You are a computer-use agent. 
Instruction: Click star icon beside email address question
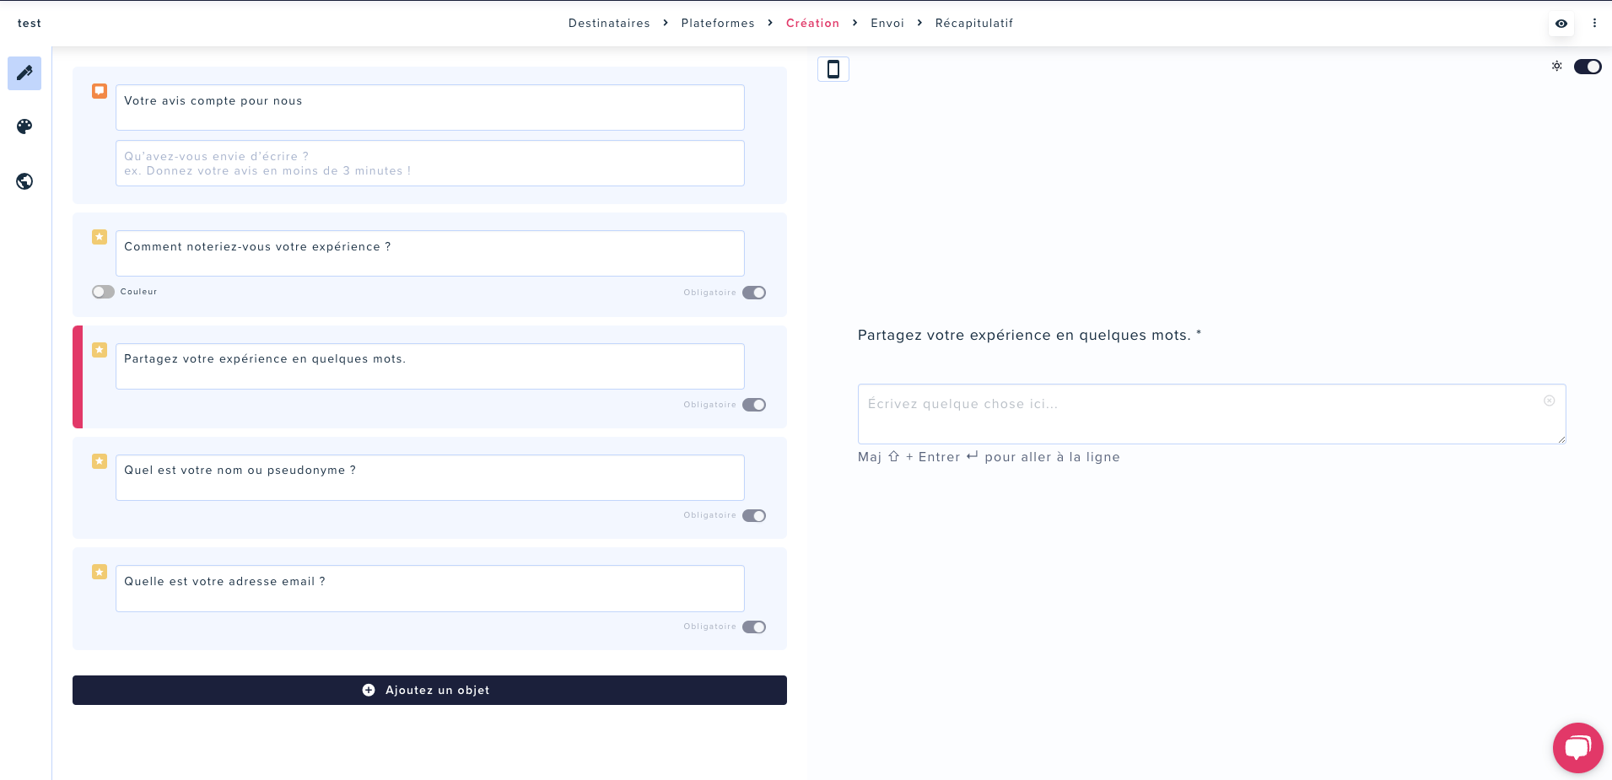pyautogui.click(x=100, y=572)
